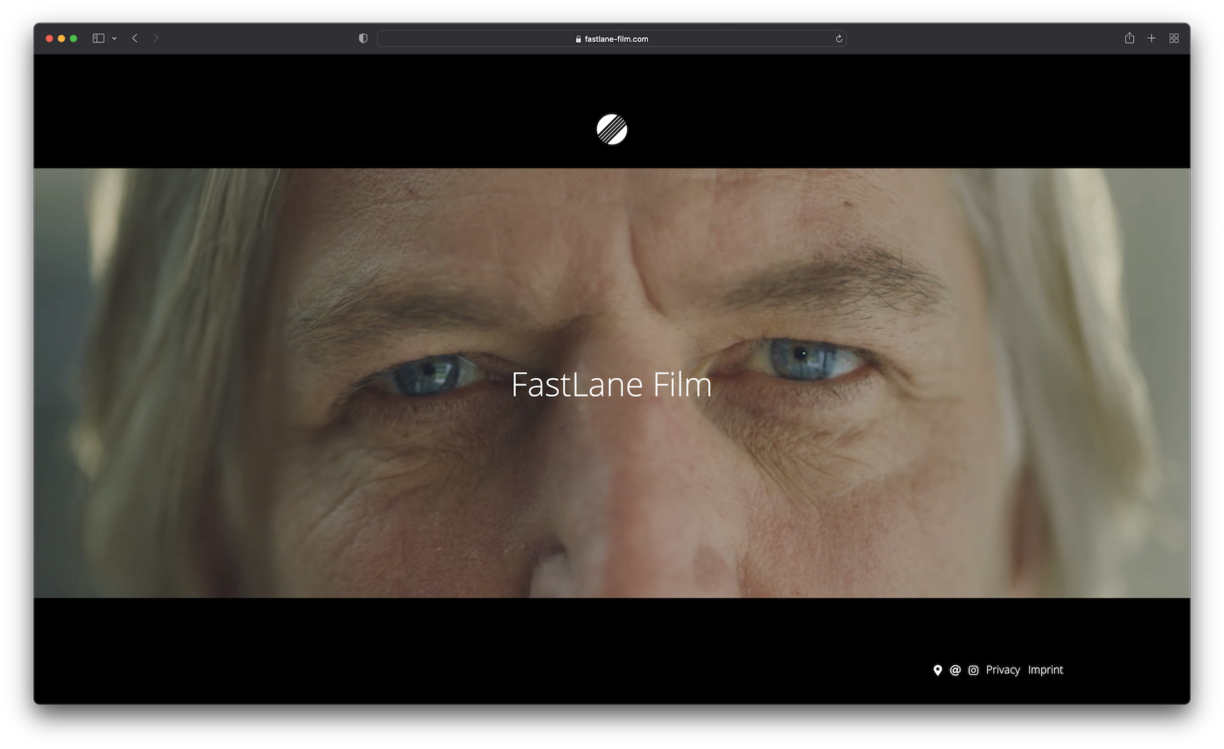
Task: Show the tab overview grid
Action: (x=1174, y=38)
